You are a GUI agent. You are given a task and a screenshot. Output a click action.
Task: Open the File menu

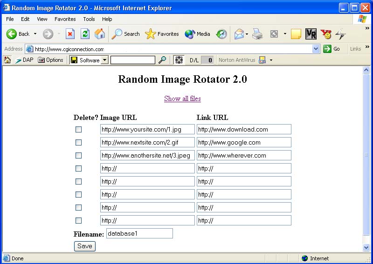[x=10, y=19]
